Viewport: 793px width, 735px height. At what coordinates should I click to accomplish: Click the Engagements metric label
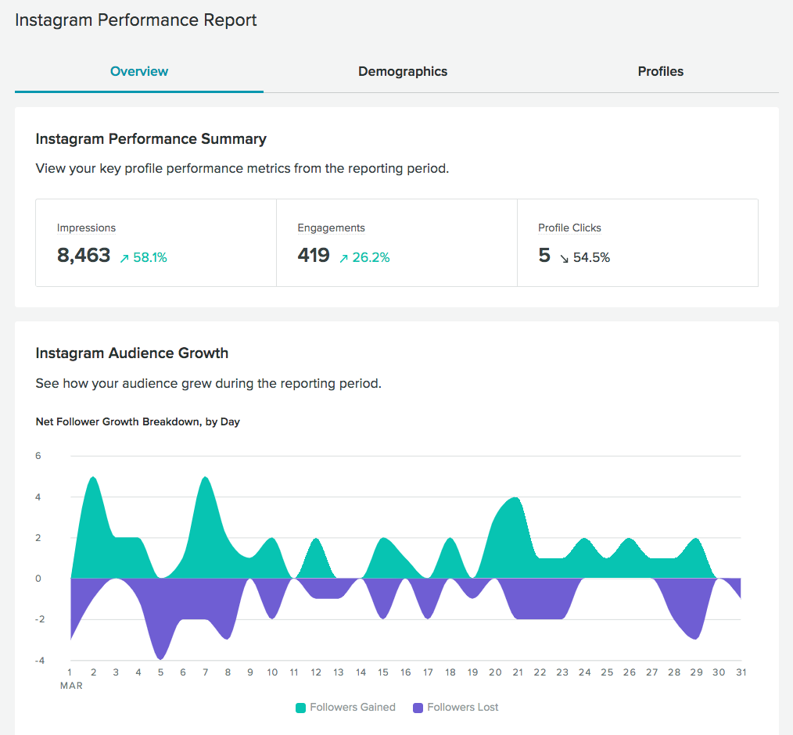coord(331,228)
